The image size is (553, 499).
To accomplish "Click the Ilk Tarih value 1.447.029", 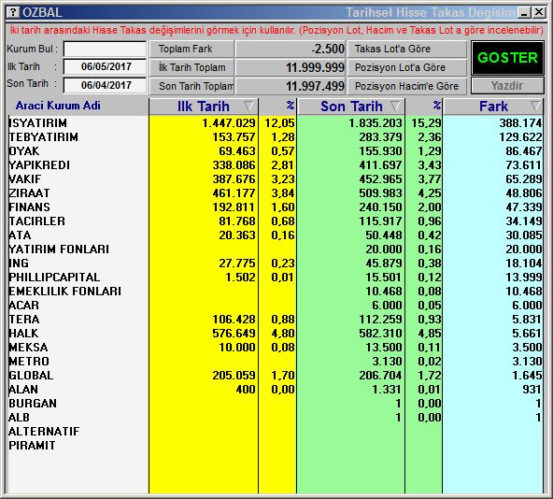I will (x=229, y=122).
